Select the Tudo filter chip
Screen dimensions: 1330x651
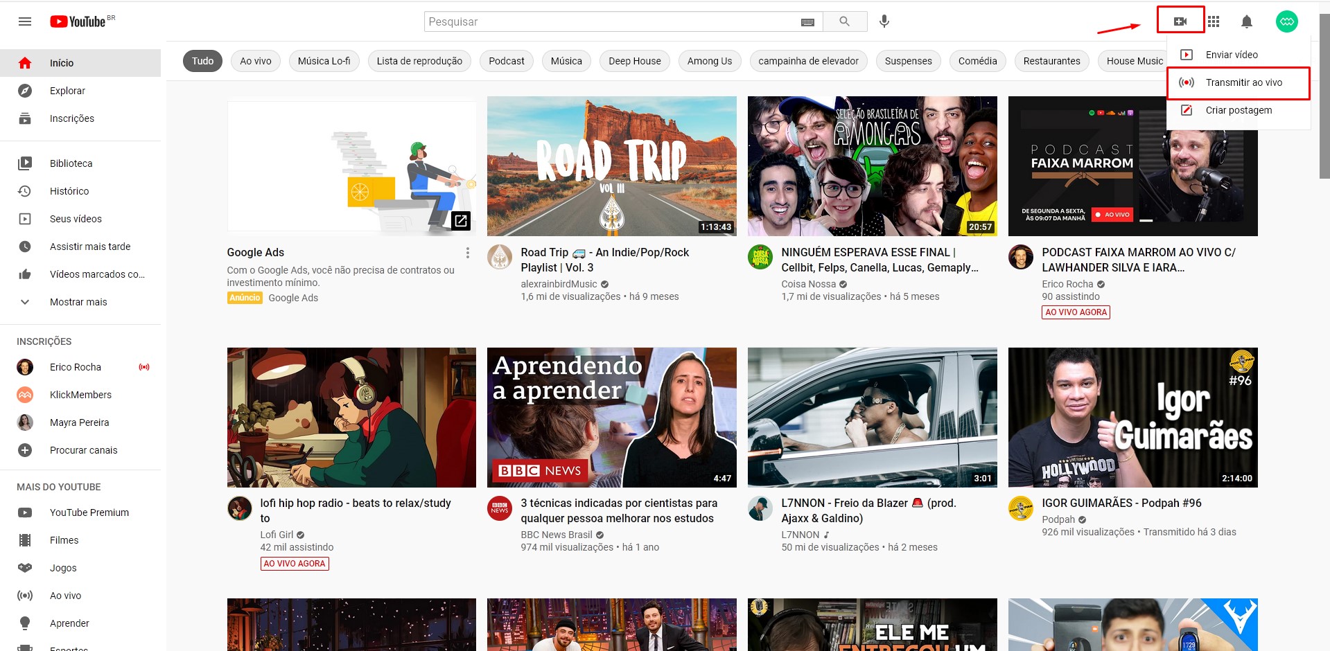click(203, 61)
